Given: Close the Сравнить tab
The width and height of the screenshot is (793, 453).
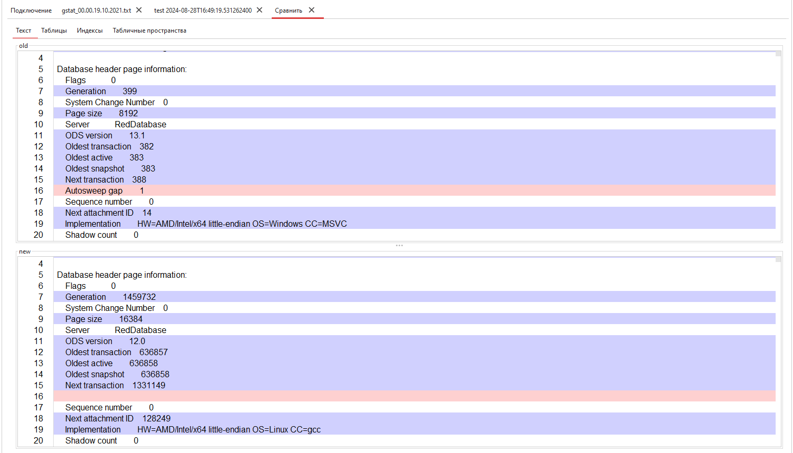Looking at the screenshot, I should point(311,9).
